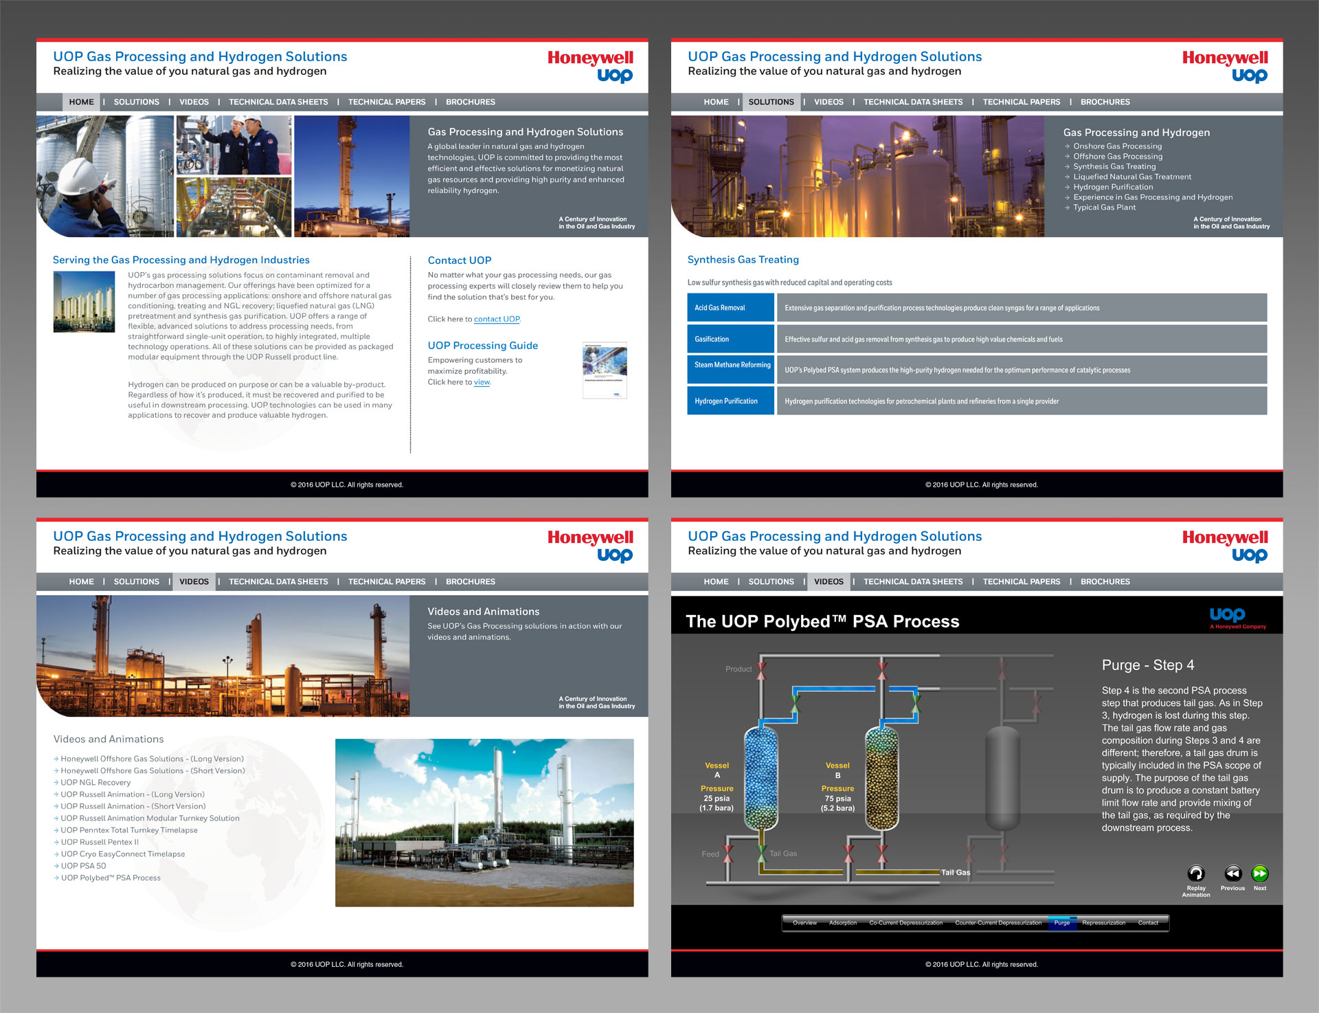Select Adsorption step in animation bar
1319x1013 pixels.
click(842, 923)
